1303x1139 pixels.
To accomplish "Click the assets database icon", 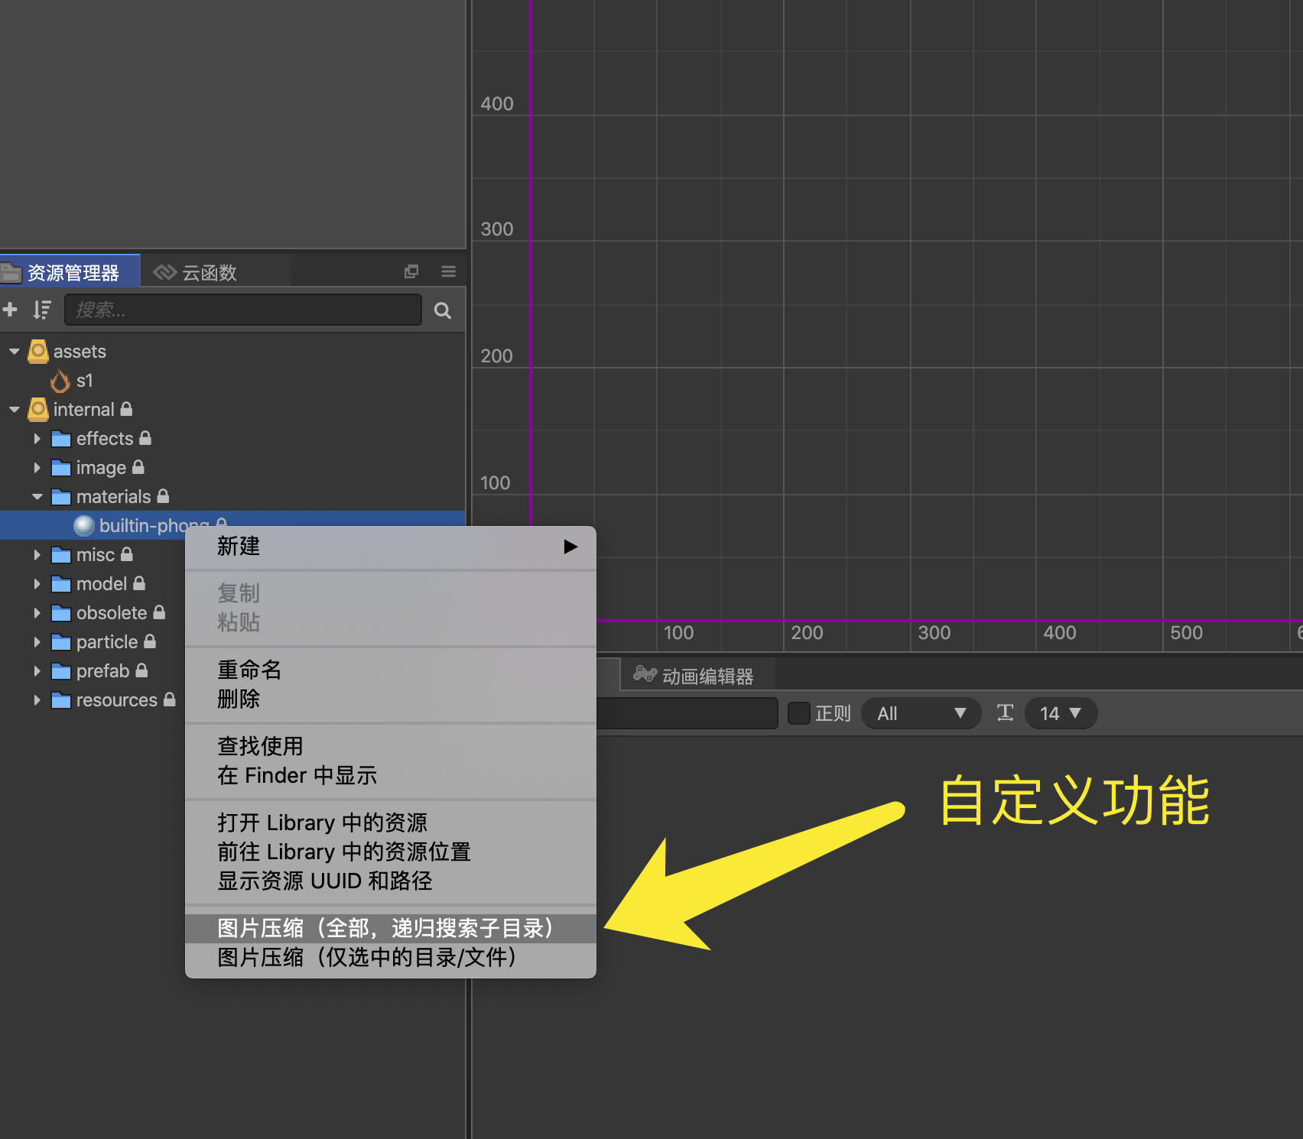I will pyautogui.click(x=38, y=352).
